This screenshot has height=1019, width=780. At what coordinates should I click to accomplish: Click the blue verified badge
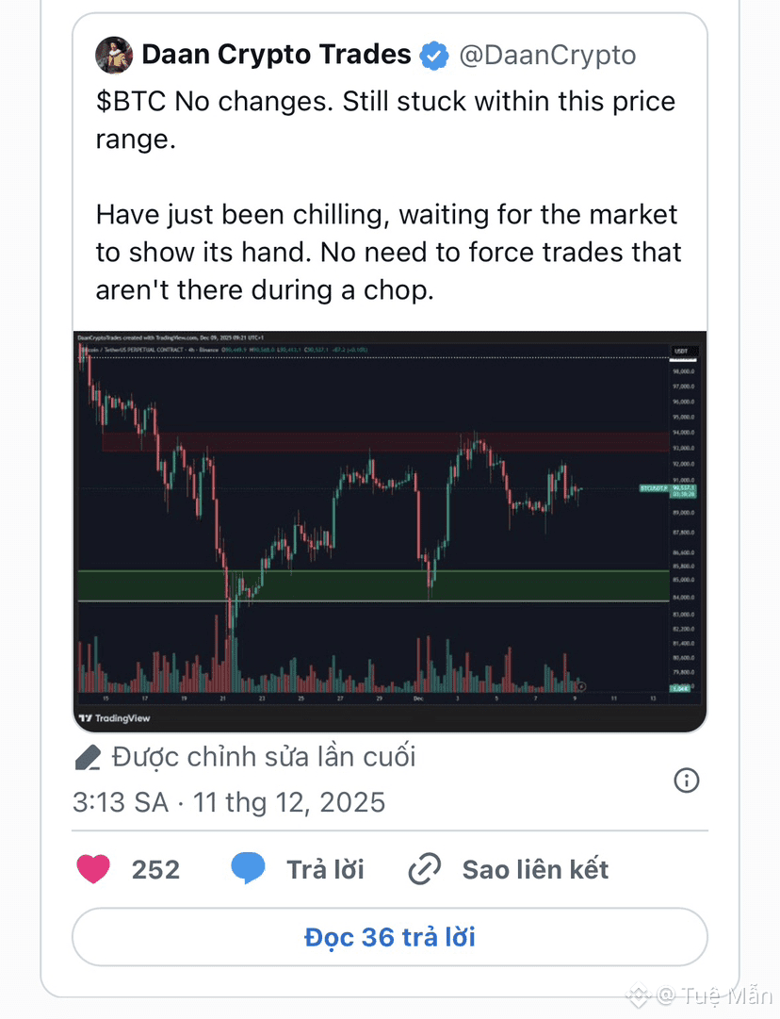coord(433,57)
